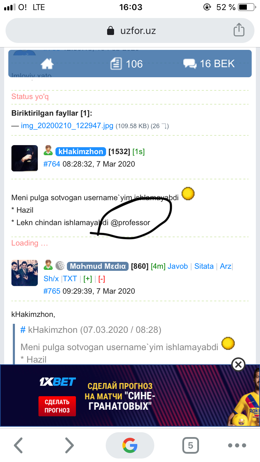Tap the Safari share icon
The image size is (260, 462).
(x=239, y=30)
